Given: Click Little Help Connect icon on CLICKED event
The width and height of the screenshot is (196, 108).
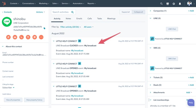Looking at the screenshot, I should (x=79, y=41).
